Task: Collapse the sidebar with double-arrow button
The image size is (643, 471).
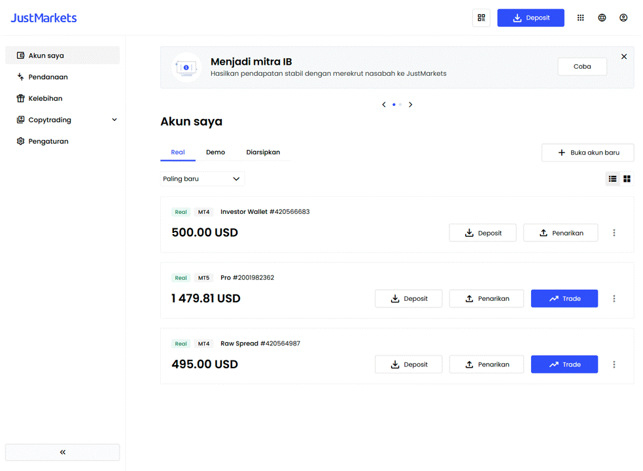Action: [63, 452]
